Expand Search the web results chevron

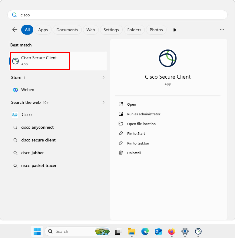[x=104, y=102]
